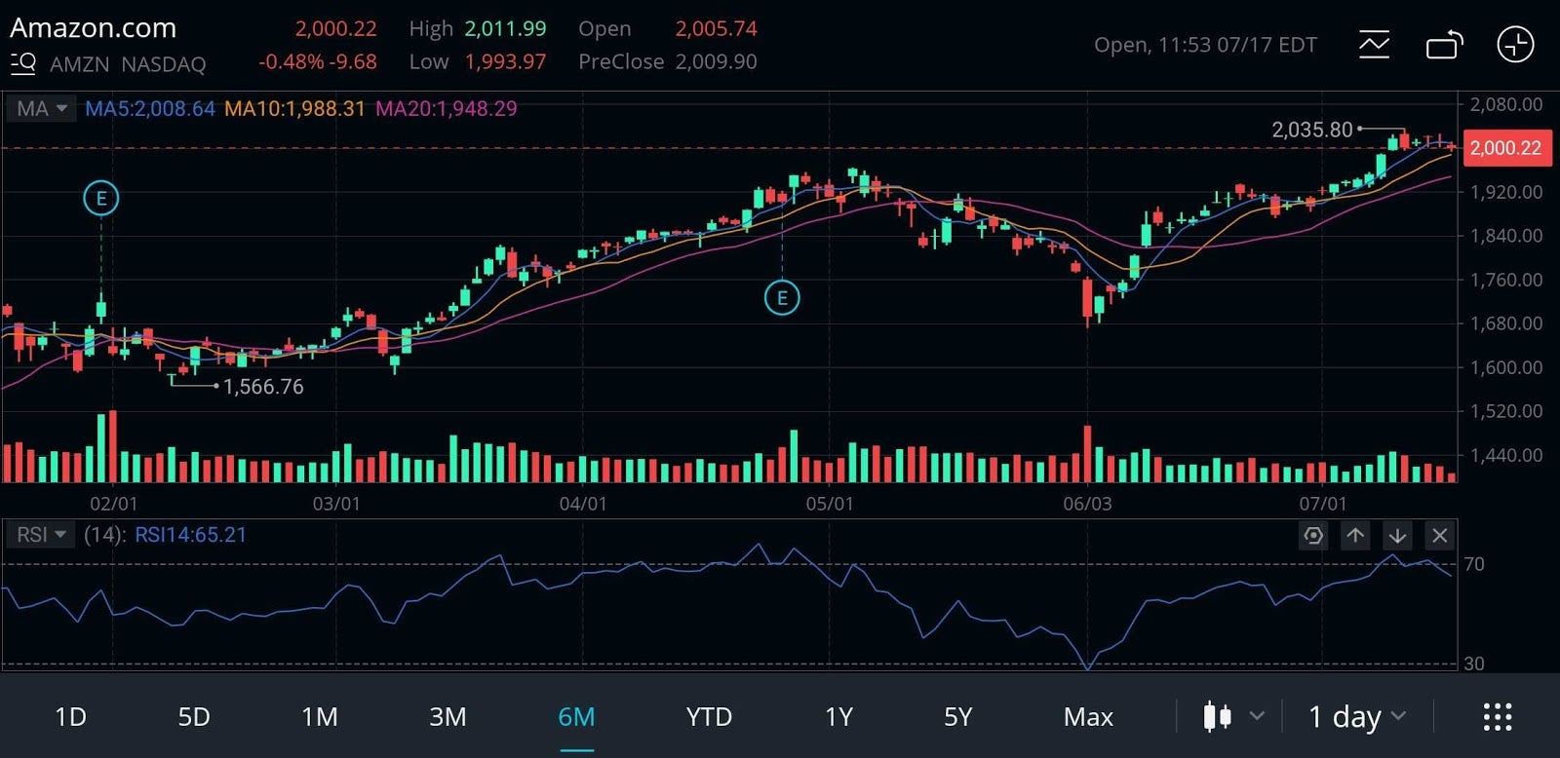Screen dimensions: 1560x758
Task: Open the more options grid icon
Action: click(x=1498, y=717)
